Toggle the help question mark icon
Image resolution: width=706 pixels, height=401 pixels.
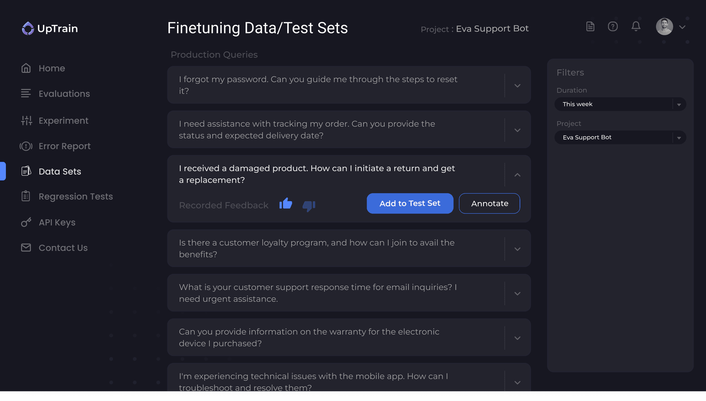(613, 26)
